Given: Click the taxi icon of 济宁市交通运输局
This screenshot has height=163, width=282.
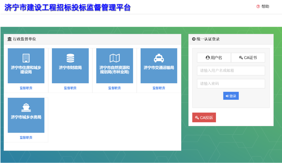Looking at the screenshot, I should (159, 58).
